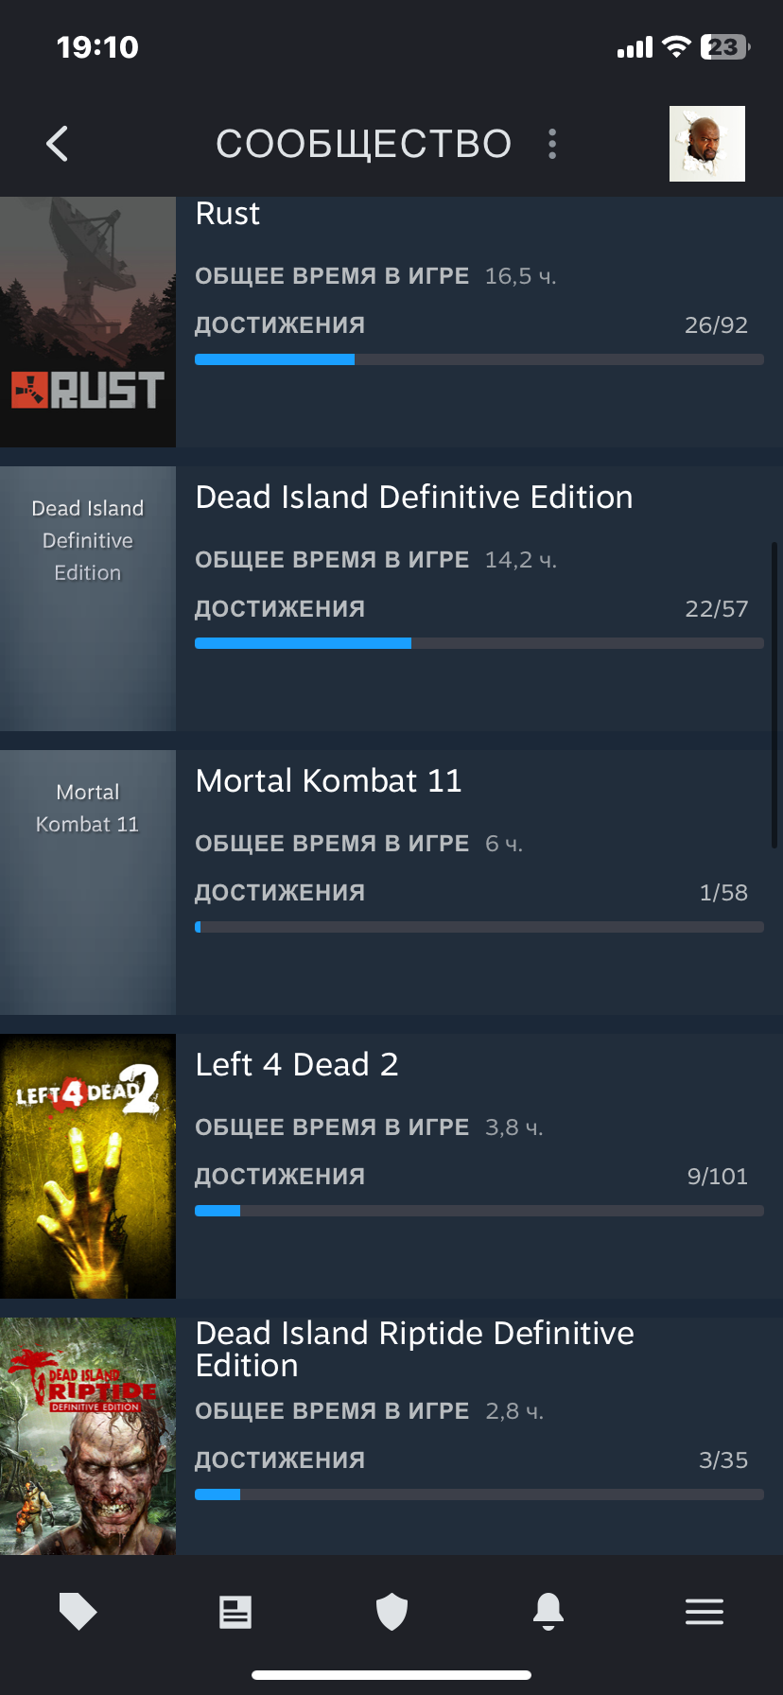Open the Mortal Kombat 11 game title
Image resolution: width=783 pixels, height=1695 pixels.
pos(328,781)
